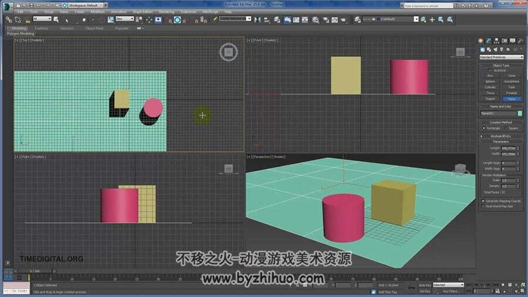Viewport: 528px width, 297px height.
Task: Click the Bind to Space Warp icon
Action: 28,20
